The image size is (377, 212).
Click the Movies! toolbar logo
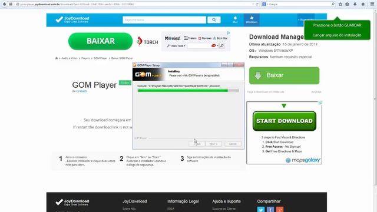173,38
